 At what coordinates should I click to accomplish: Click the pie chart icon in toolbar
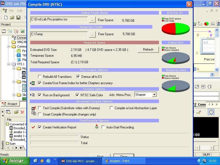(x=206, y=24)
